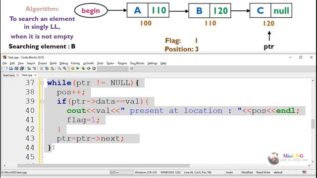Image resolution: width=317 pixels, height=178 pixels.
Task: Open the Help menu
Action: (163, 63)
